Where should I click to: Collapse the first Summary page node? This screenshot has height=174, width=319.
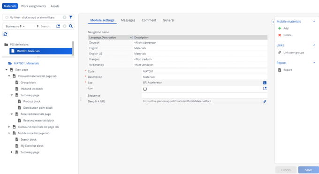point(12,95)
